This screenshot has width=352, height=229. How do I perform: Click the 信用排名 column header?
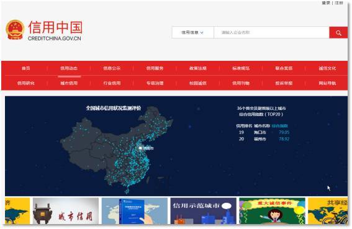click(244, 126)
